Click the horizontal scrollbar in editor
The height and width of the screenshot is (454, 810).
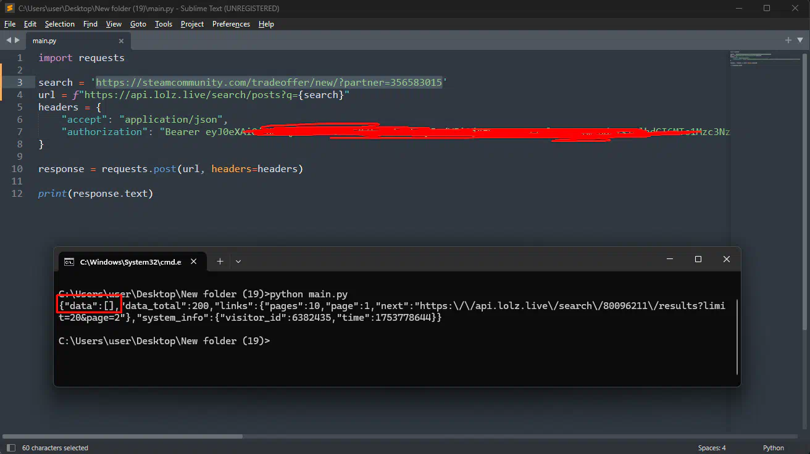[x=122, y=436]
